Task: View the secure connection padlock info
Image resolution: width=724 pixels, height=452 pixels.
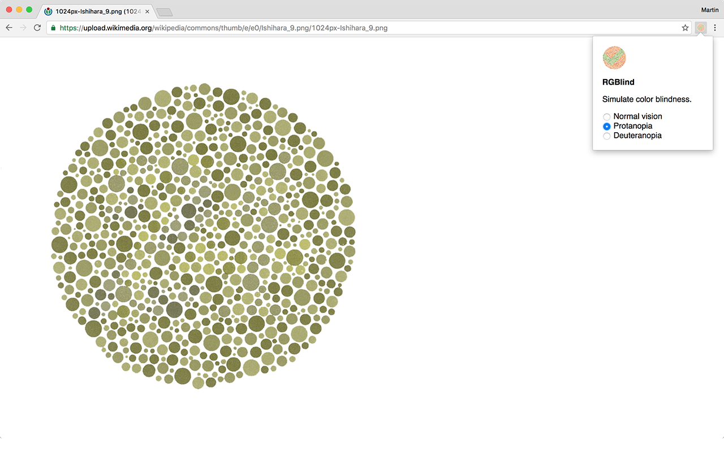Action: [53, 28]
